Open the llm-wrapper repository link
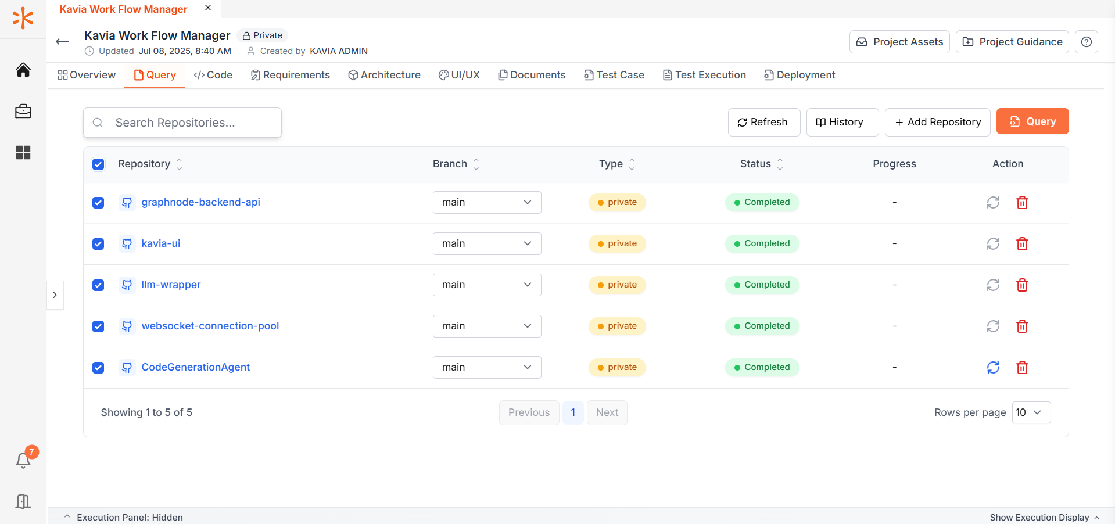Viewport: 1115px width, 524px height. pos(171,285)
